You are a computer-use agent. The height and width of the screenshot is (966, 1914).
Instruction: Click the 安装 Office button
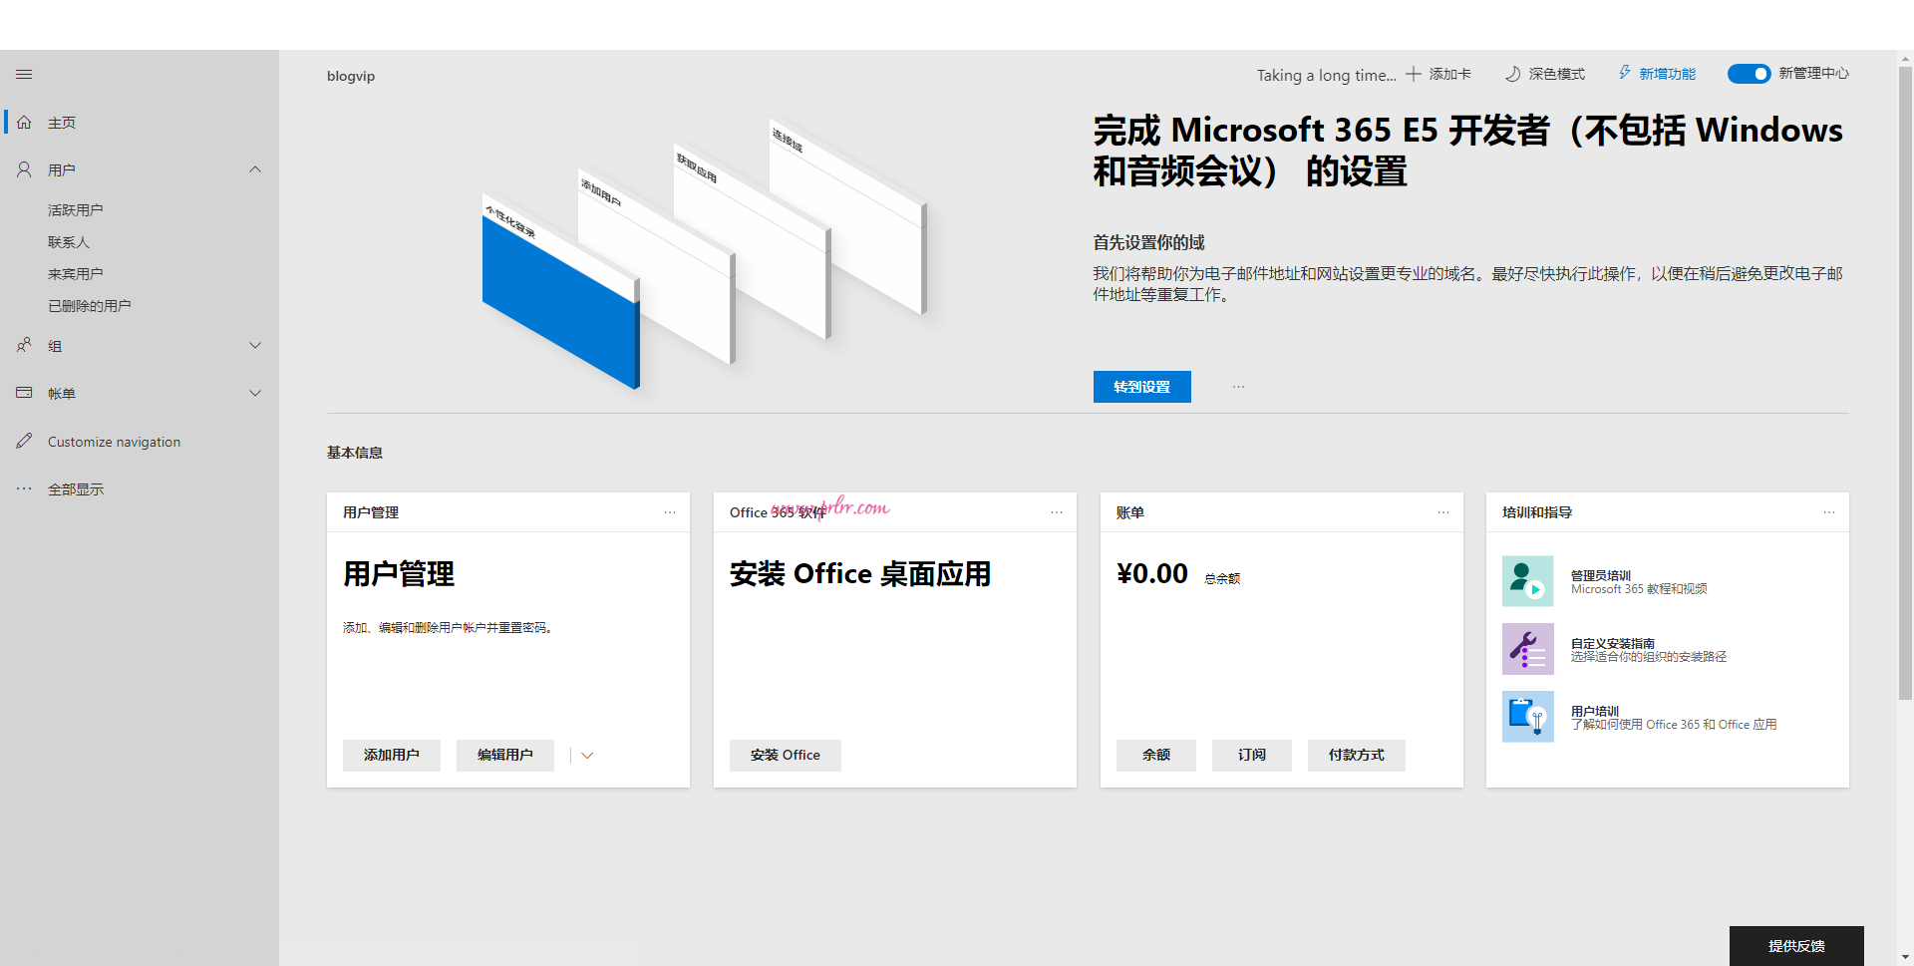785,755
